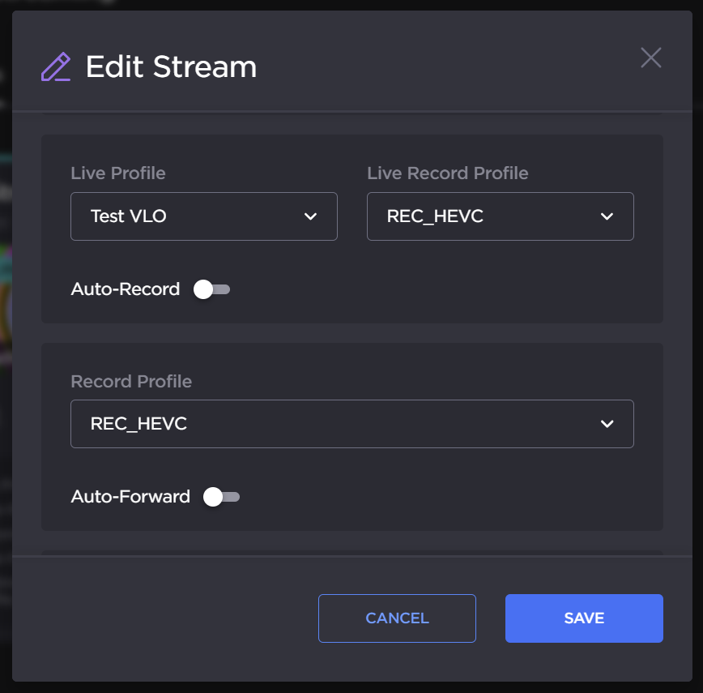
Task: Click the chevron on Live Profile selector
Action: pos(310,216)
